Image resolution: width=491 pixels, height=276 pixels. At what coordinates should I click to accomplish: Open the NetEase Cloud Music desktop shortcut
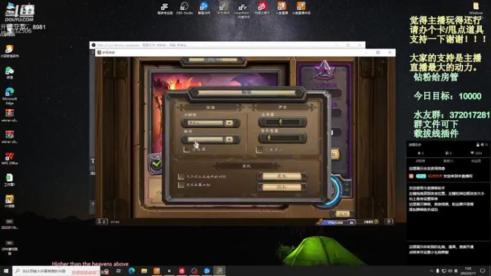pos(262,8)
